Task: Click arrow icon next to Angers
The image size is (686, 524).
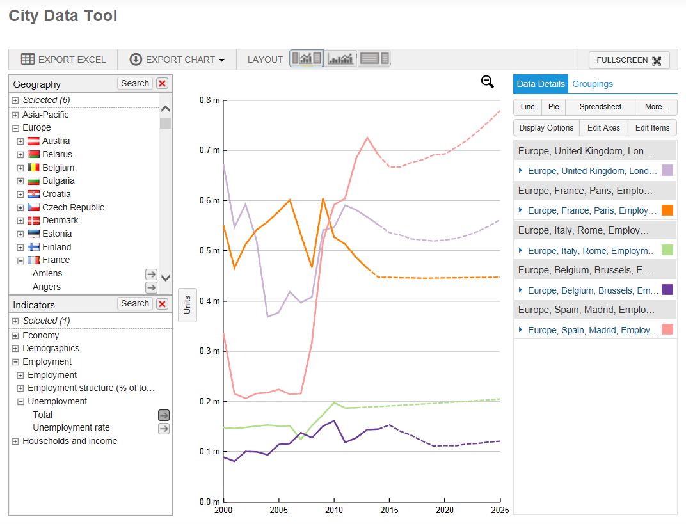Action: (x=151, y=287)
